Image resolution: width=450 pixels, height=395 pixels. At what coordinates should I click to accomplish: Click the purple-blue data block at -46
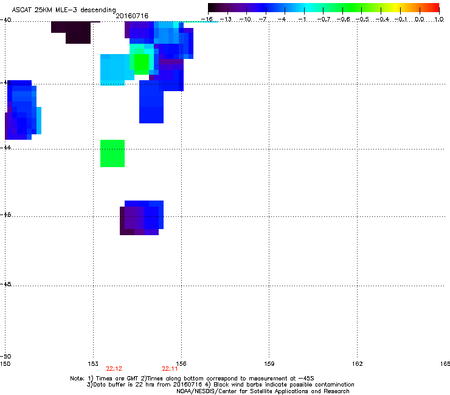point(142,218)
